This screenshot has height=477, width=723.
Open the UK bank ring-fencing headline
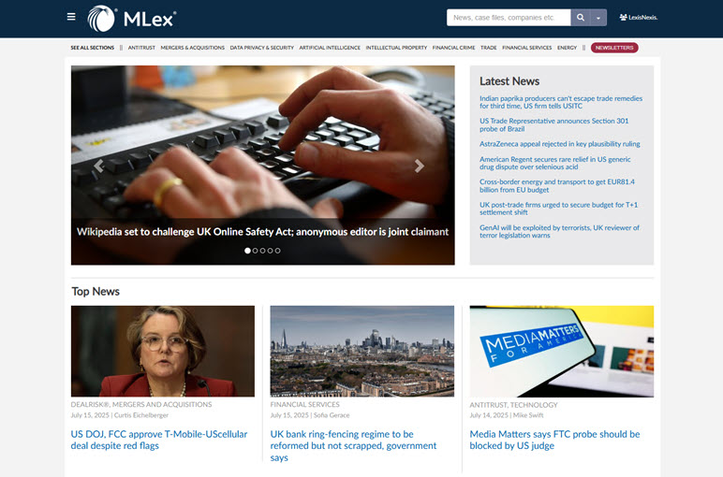pos(353,446)
